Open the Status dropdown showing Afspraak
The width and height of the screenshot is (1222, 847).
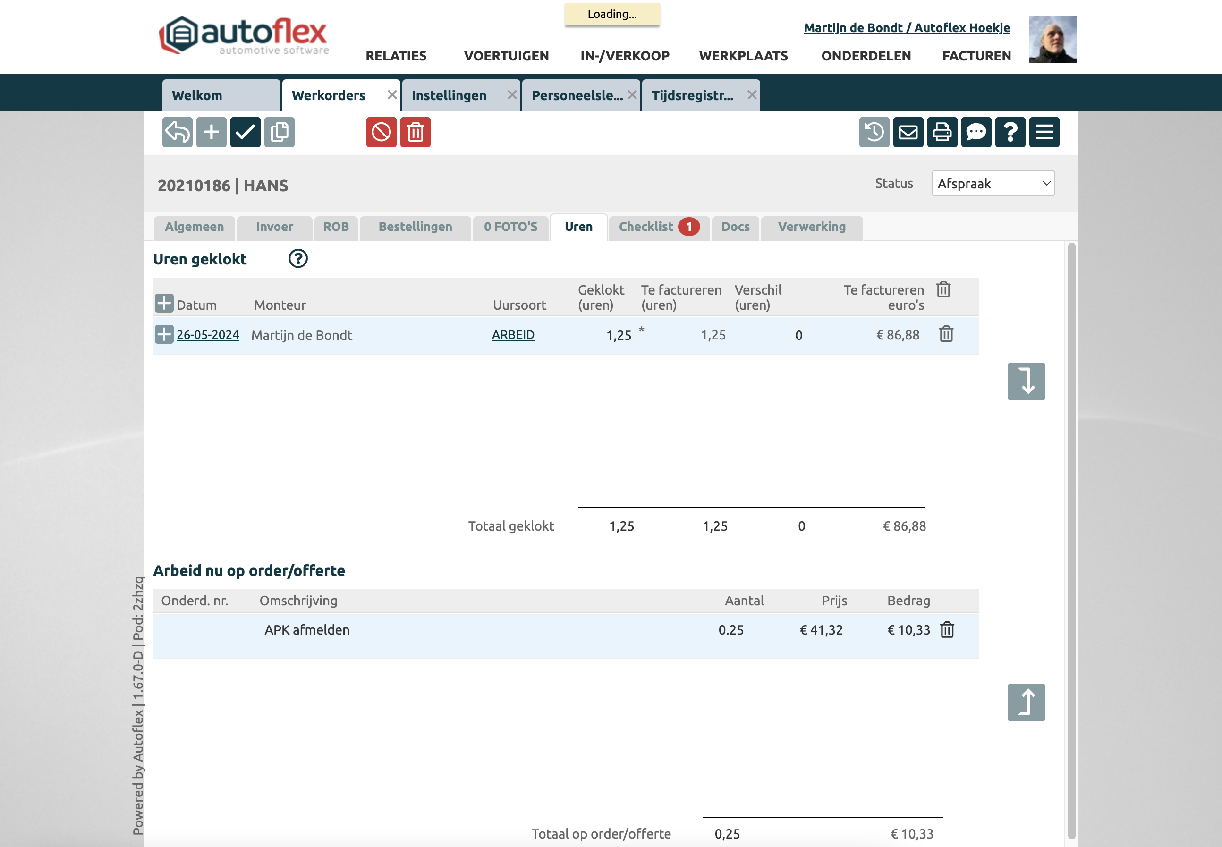(992, 184)
